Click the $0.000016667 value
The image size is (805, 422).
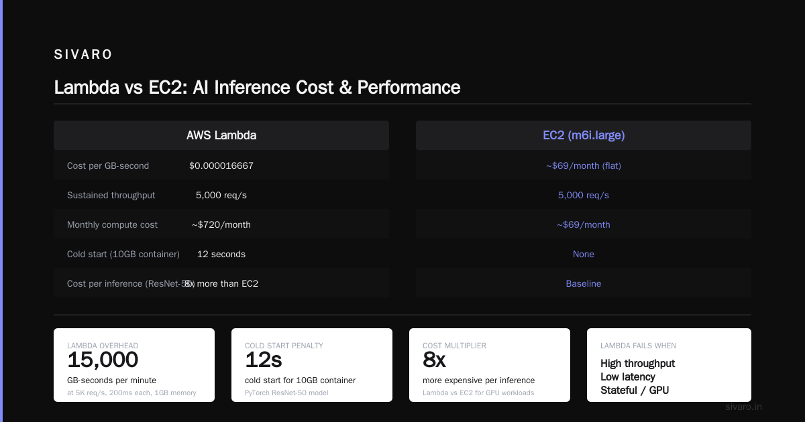coord(221,165)
